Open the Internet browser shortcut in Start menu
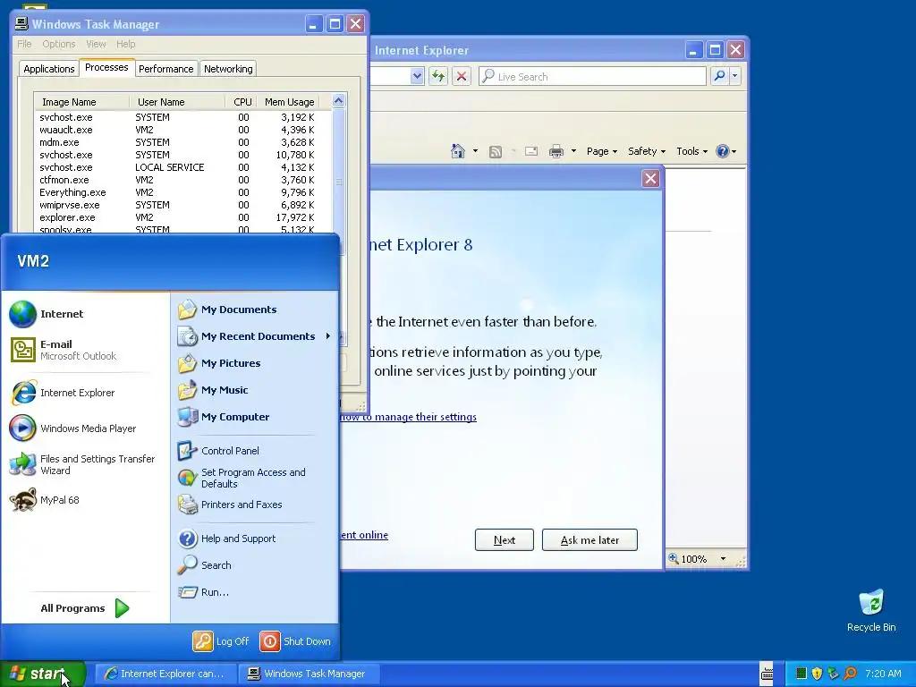The height and width of the screenshot is (687, 916). click(47, 314)
